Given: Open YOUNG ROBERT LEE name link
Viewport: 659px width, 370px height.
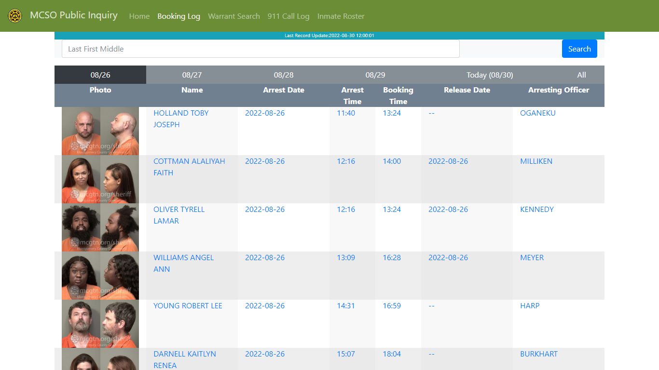Looking at the screenshot, I should 188,305.
